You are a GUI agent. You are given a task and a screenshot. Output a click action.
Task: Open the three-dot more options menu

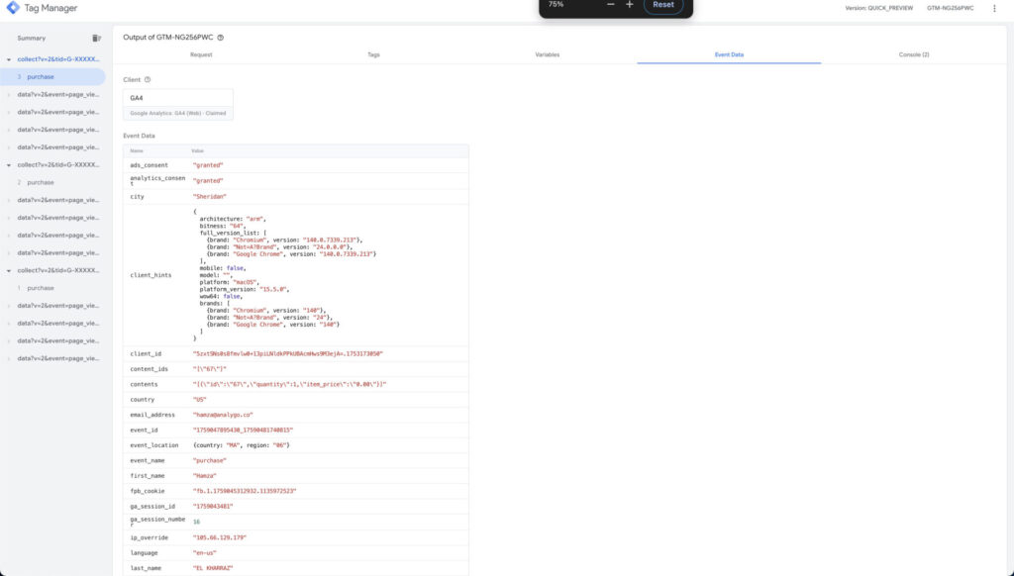(994, 8)
